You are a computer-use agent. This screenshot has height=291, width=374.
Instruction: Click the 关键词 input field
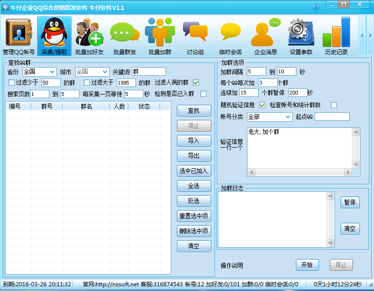pos(149,72)
